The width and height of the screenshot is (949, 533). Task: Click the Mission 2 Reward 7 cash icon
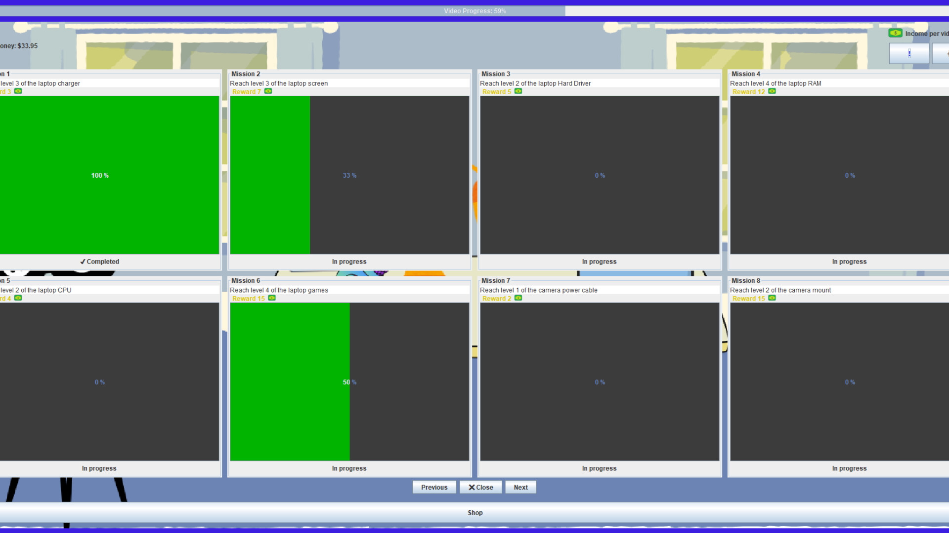coord(268,91)
